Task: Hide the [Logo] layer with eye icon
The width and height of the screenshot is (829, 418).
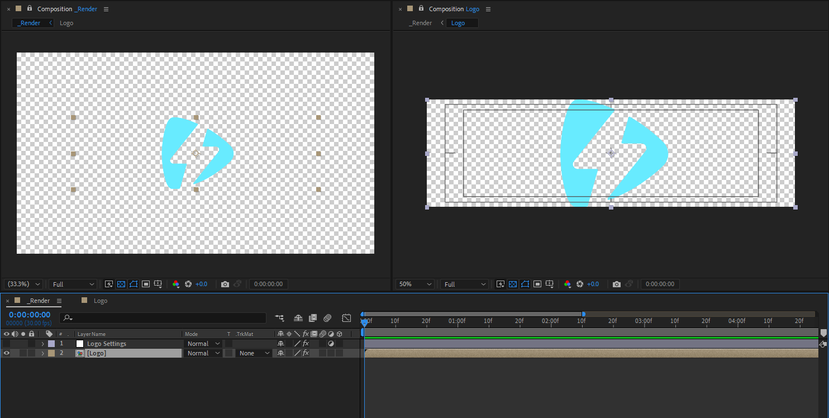Action: tap(7, 353)
